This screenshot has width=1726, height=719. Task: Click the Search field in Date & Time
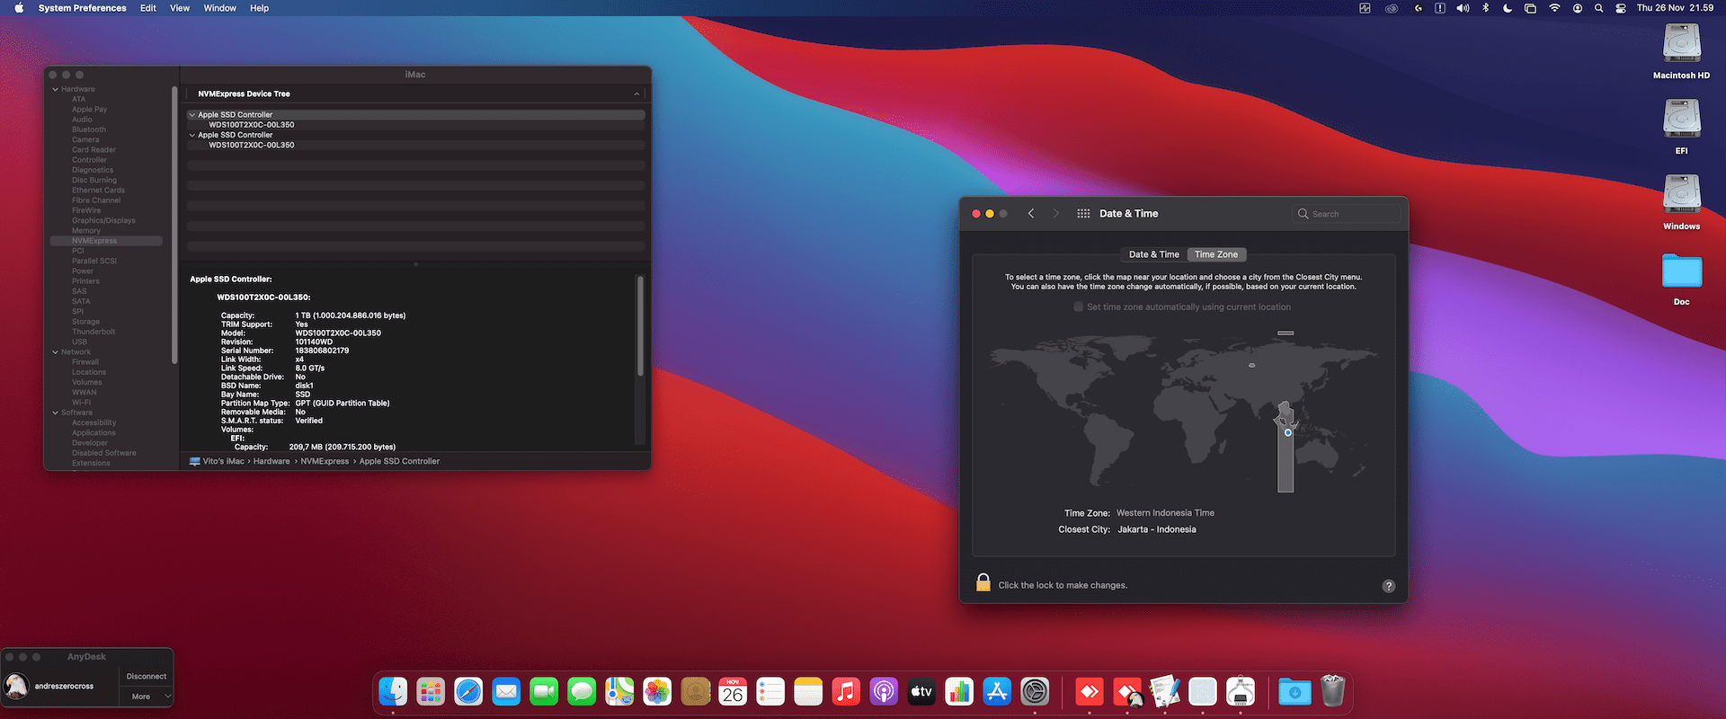pyautogui.click(x=1346, y=214)
